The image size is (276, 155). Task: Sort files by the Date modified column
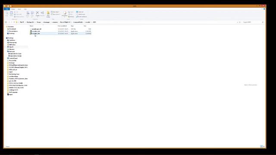[x=62, y=26]
